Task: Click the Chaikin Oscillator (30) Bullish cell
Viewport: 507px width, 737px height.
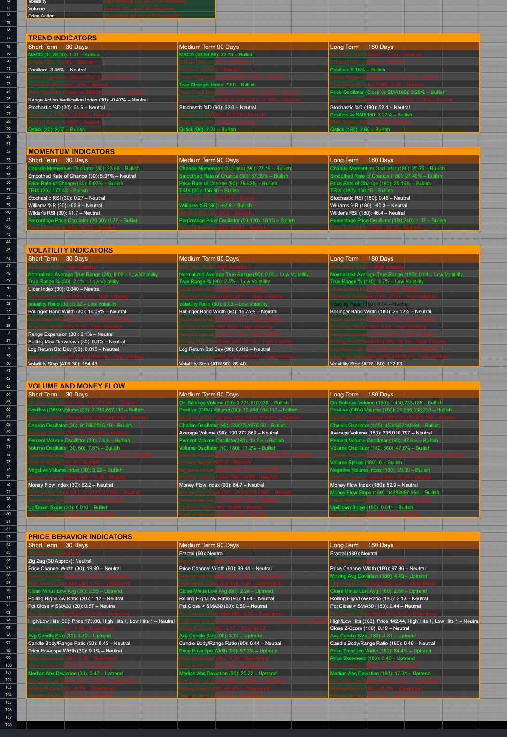Action: [80, 425]
